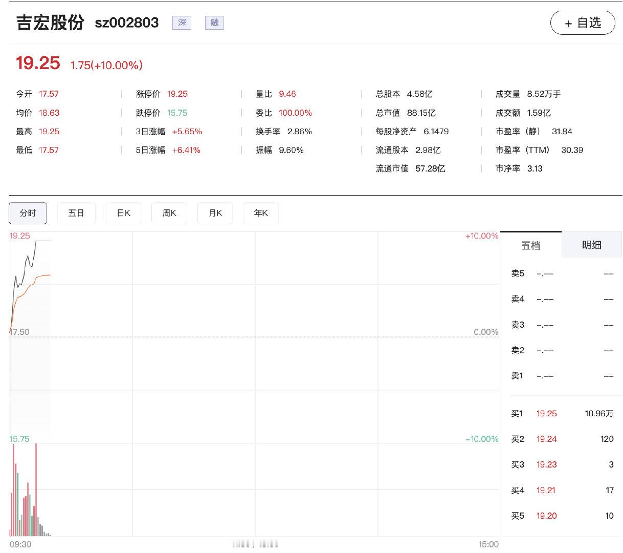Click stock code sz002803
Image resolution: width=623 pixels, height=553 pixels.
[127, 23]
